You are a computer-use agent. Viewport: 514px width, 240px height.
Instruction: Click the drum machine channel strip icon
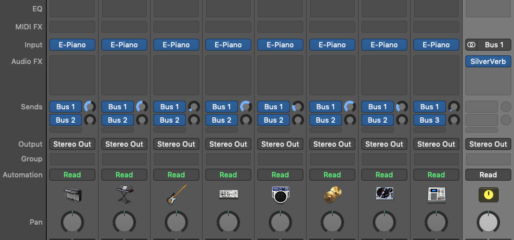tap(229, 195)
